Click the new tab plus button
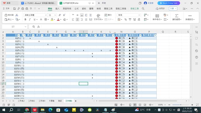Screen dimensions: 201x113 (99, 3)
